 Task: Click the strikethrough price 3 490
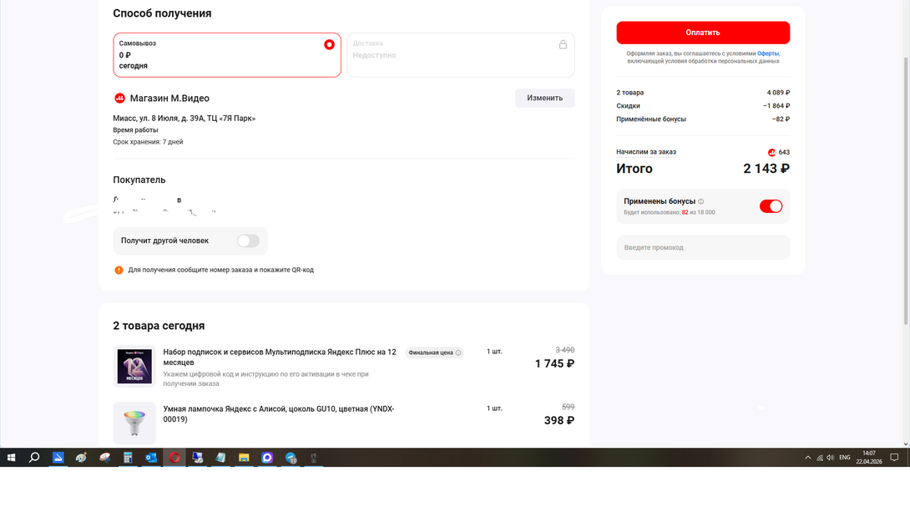tap(564, 350)
